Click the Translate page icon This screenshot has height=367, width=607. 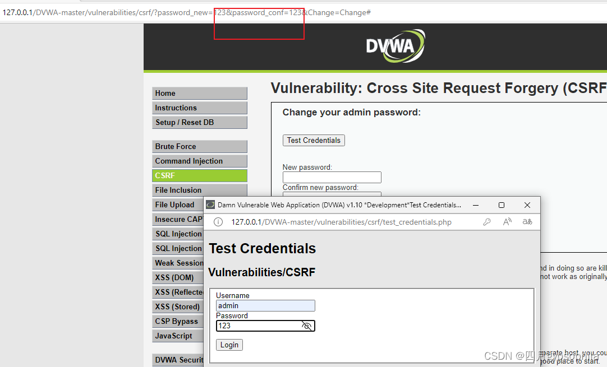click(527, 221)
